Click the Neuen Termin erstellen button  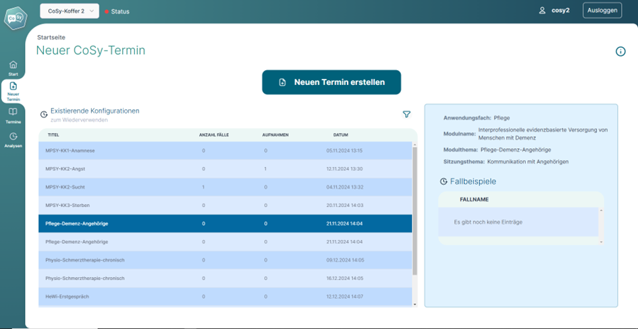pos(331,82)
